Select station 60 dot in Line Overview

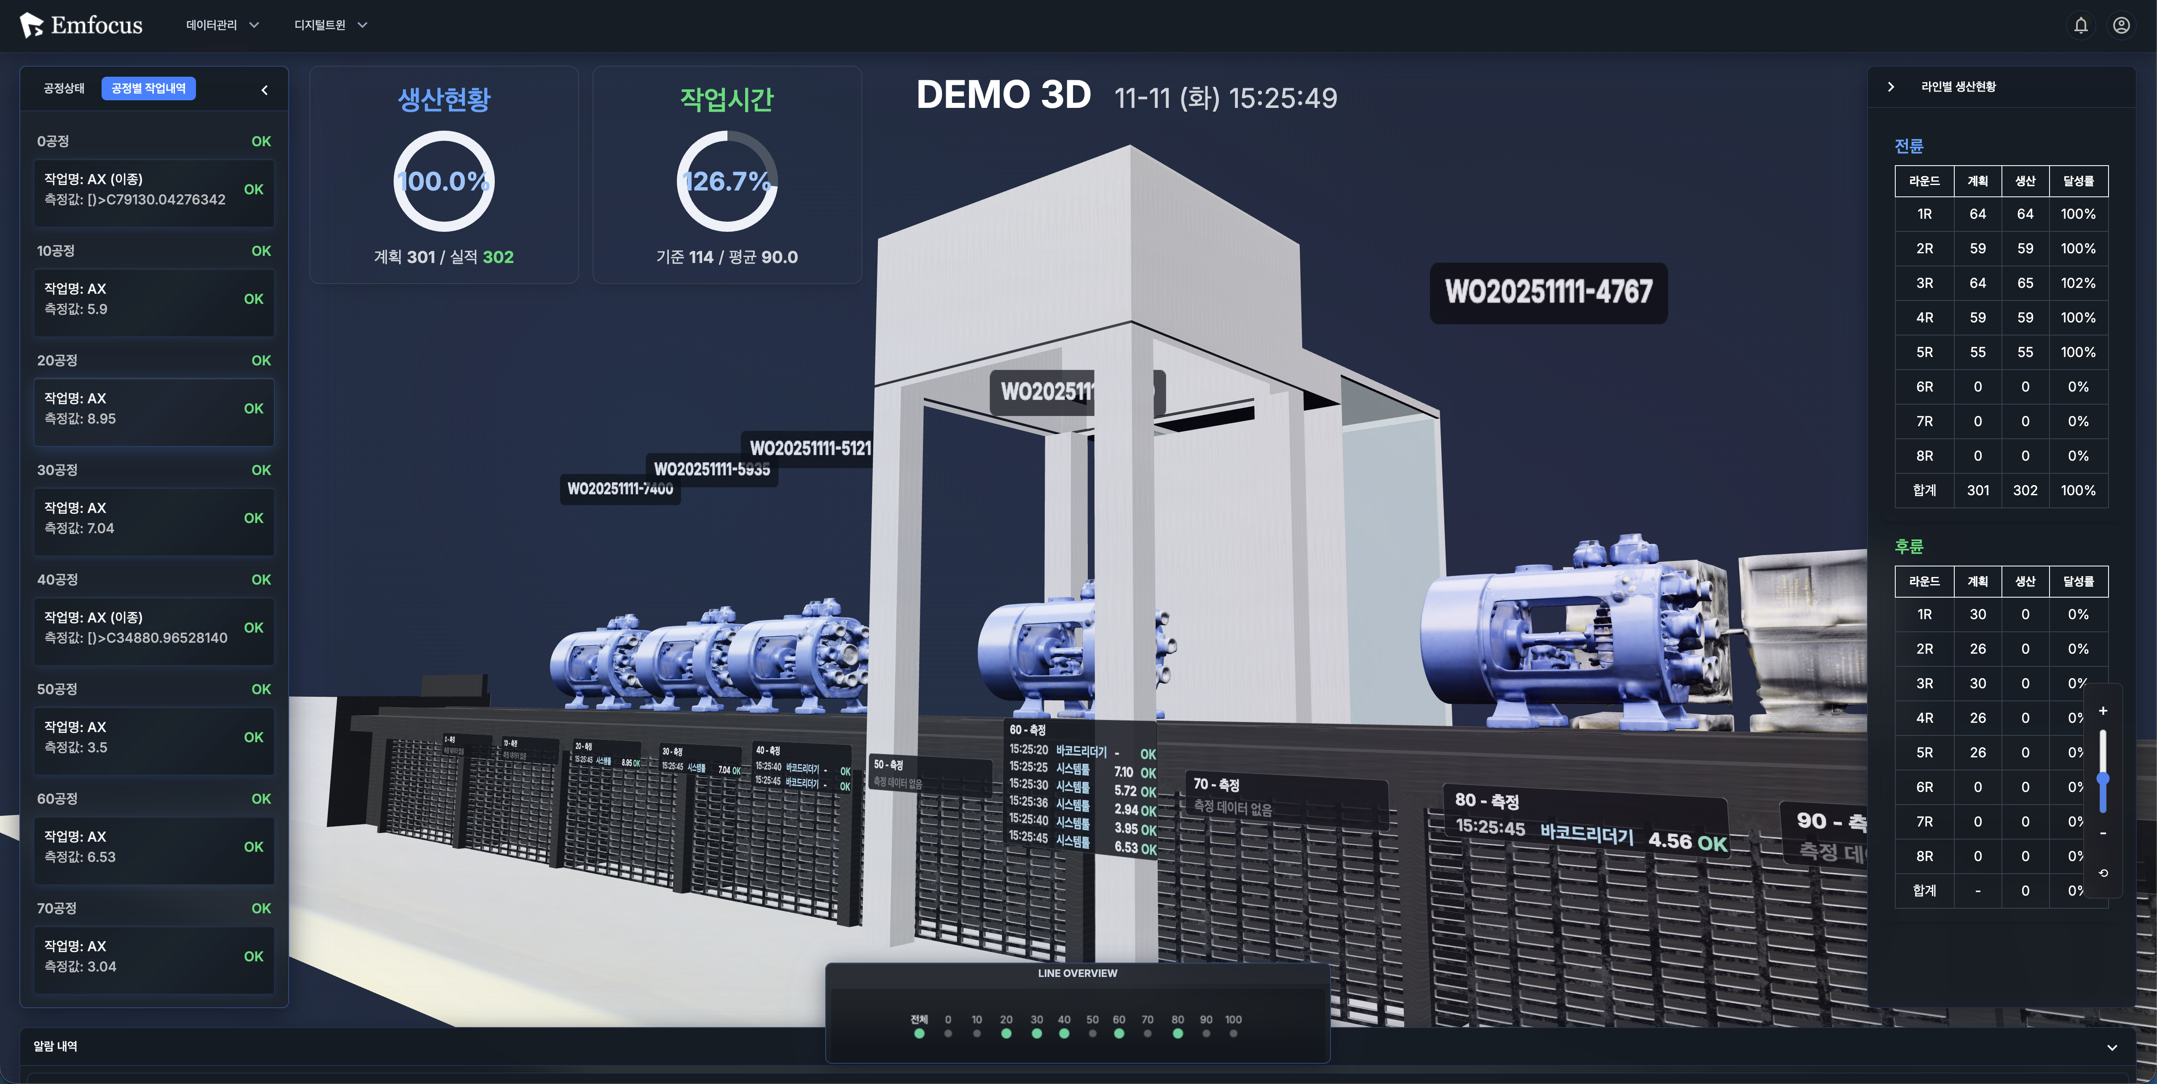(x=1119, y=1033)
